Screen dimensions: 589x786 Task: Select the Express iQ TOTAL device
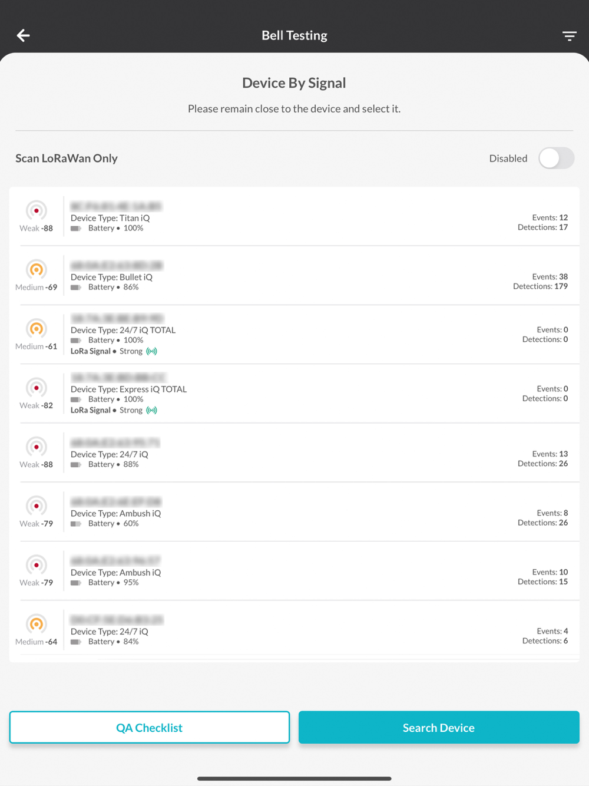294,394
